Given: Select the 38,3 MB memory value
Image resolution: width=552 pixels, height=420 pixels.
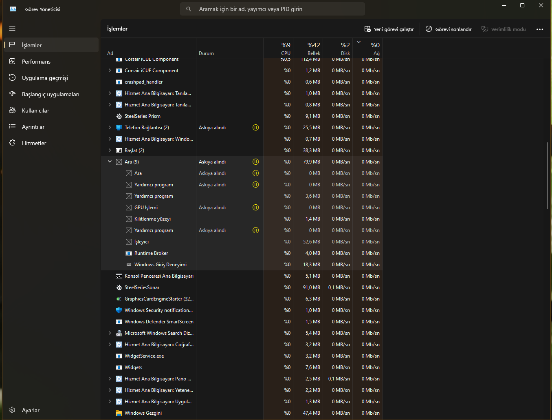Looking at the screenshot, I should pyautogui.click(x=311, y=150).
